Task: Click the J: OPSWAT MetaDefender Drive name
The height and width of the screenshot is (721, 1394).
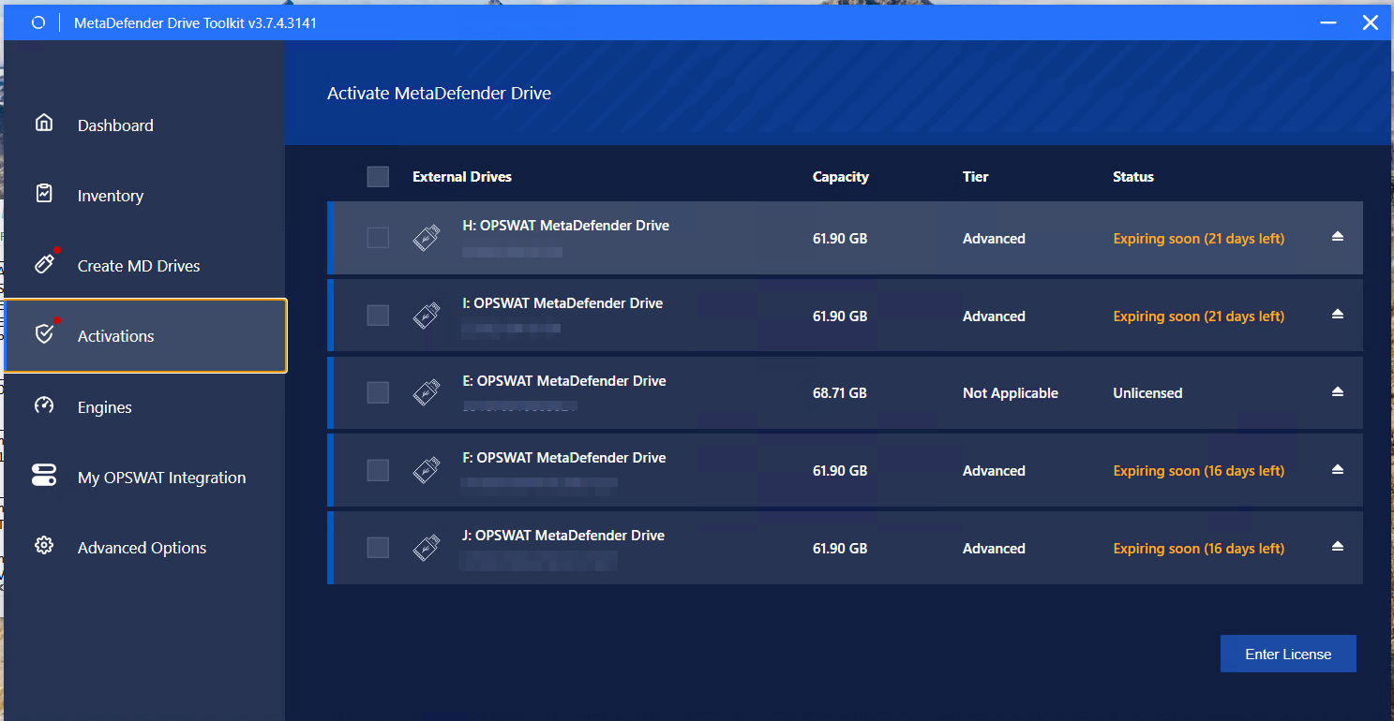Action: 563,536
